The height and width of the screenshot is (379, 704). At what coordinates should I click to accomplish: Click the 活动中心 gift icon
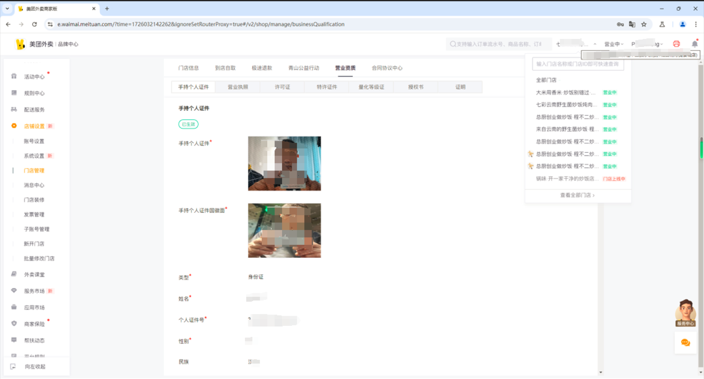pos(14,76)
